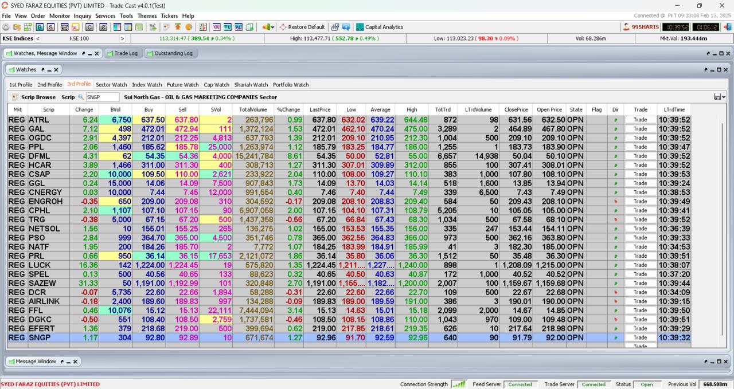This screenshot has width=734, height=389.
Task: Click the yellow folder toolbar icon
Action: point(17,27)
